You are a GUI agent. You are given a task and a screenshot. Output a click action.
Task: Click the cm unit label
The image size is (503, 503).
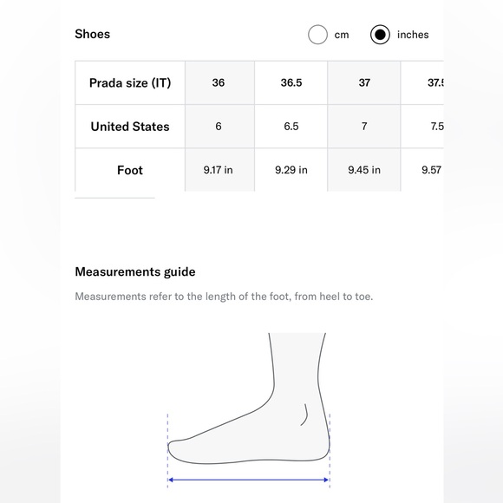point(342,35)
